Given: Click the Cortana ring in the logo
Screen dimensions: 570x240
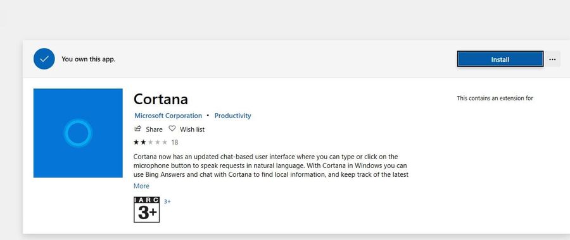Looking at the screenshot, I should [x=78, y=133].
